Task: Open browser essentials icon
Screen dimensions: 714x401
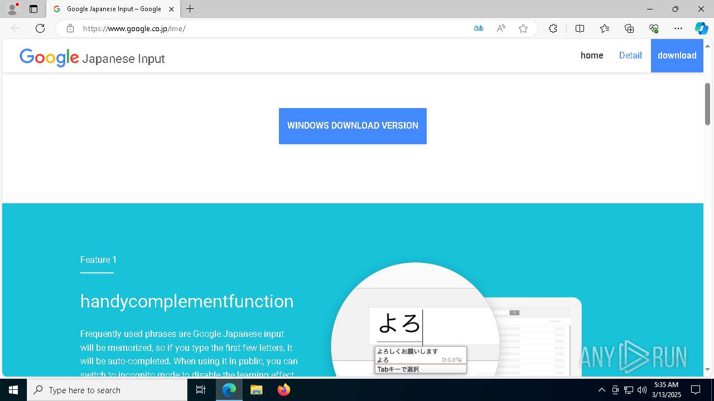Action: [x=654, y=28]
